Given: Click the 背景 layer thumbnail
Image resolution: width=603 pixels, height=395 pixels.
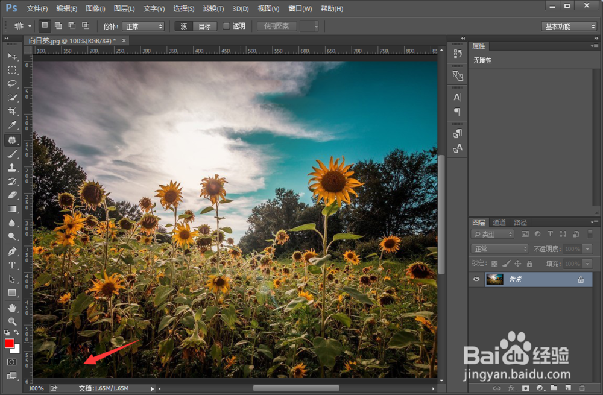Looking at the screenshot, I should [494, 279].
